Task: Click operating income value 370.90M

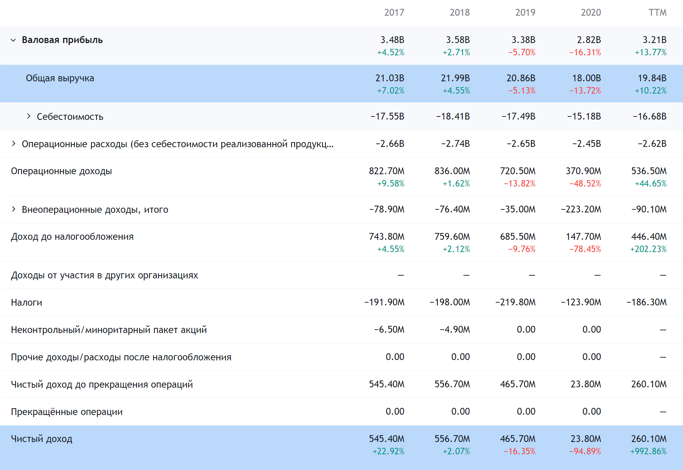Action: point(583,171)
